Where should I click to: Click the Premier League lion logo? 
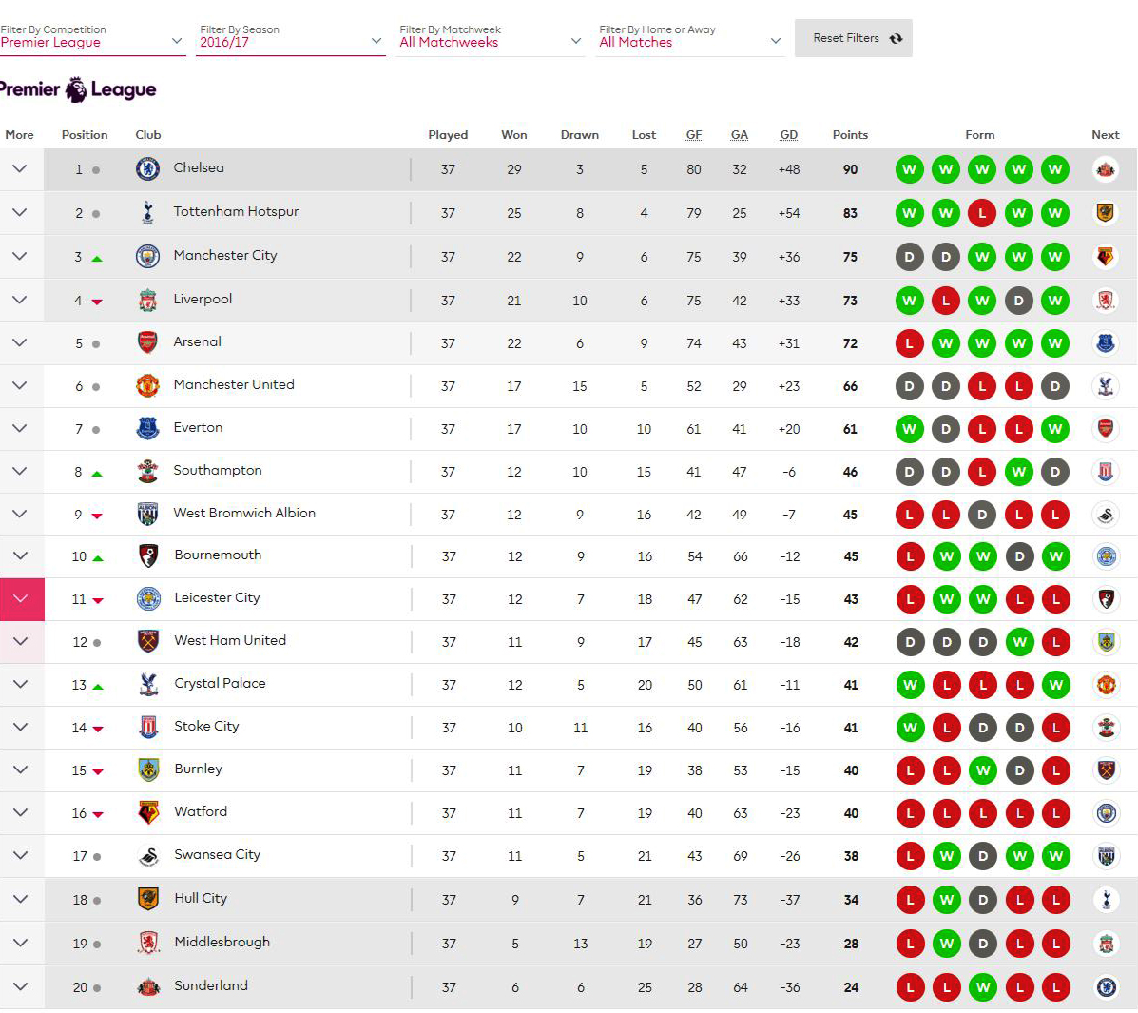[75, 89]
